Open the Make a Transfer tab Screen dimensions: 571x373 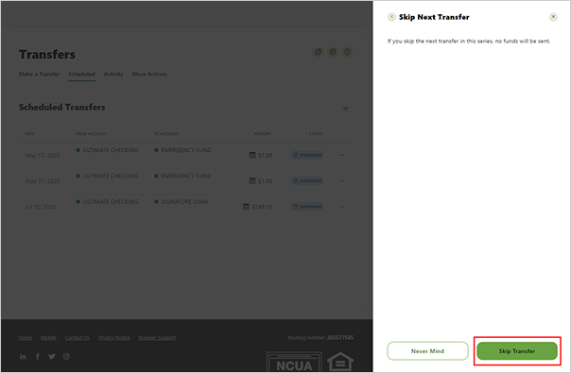(40, 74)
